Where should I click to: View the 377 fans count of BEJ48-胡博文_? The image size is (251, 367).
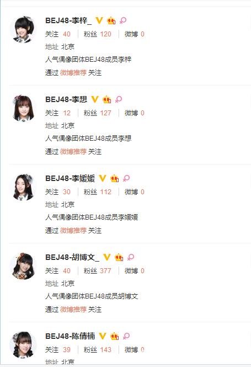pyautogui.click(x=105, y=271)
